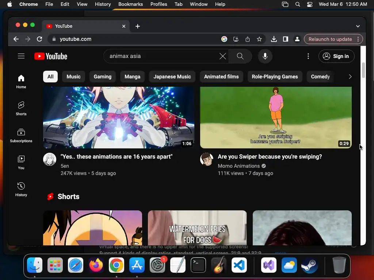Open Shorts in sidebar
Viewport: 374px width, 280px height.
[21, 109]
